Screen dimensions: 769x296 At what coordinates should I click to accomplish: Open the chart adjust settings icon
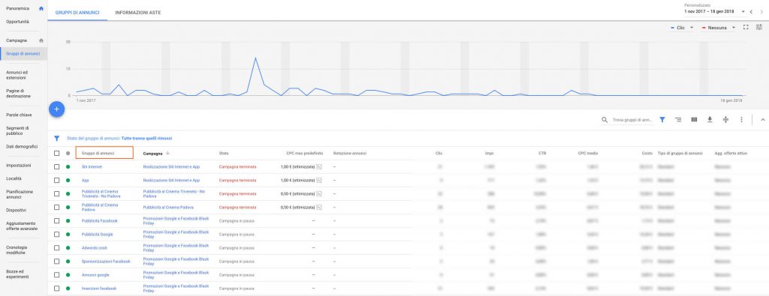click(x=759, y=28)
